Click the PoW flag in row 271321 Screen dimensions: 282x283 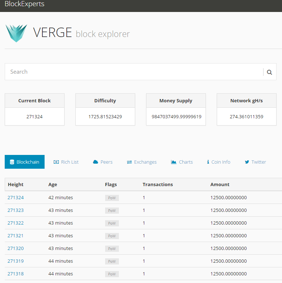(112, 236)
